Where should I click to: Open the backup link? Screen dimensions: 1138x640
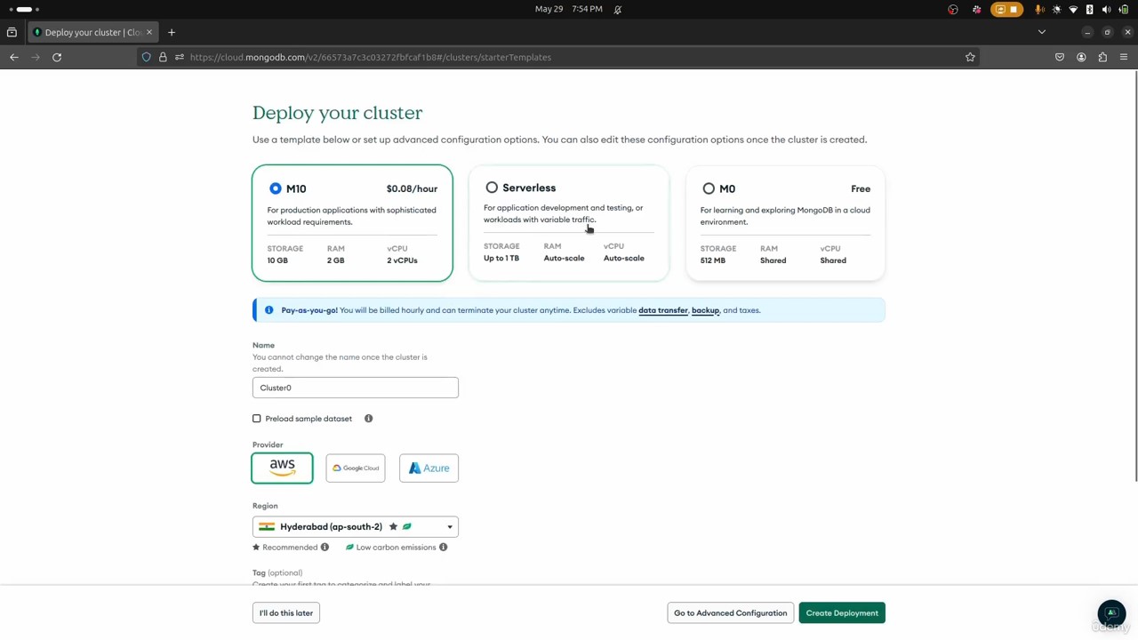705,310
